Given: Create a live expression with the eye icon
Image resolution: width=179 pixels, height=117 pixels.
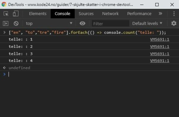Looking at the screenshot, I should pyautogui.click(x=82, y=23).
